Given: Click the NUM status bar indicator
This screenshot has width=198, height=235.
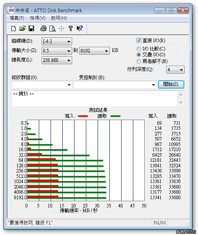Looking at the screenshot, I should pos(160,223).
